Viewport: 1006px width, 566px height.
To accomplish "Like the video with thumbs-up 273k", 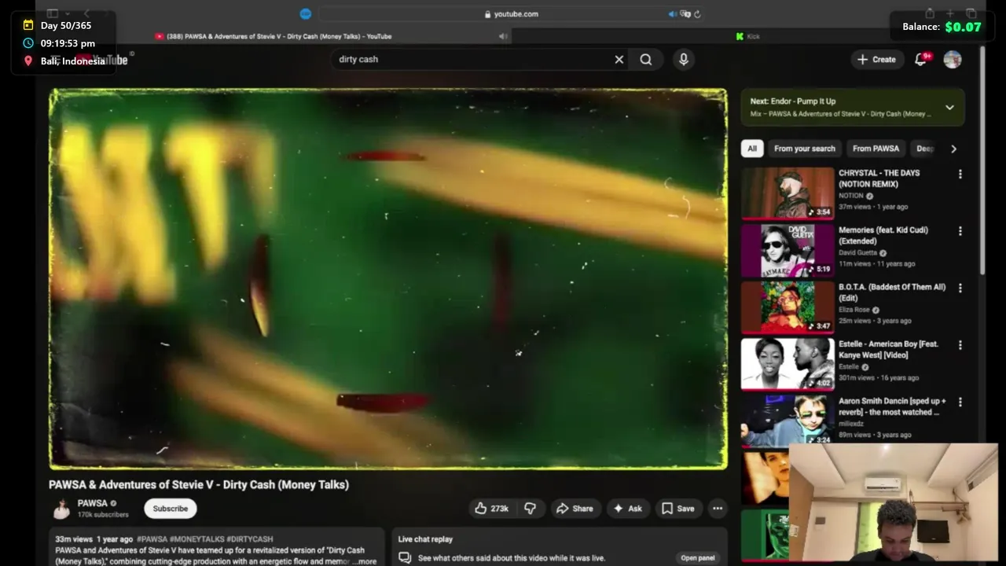I will (491, 509).
